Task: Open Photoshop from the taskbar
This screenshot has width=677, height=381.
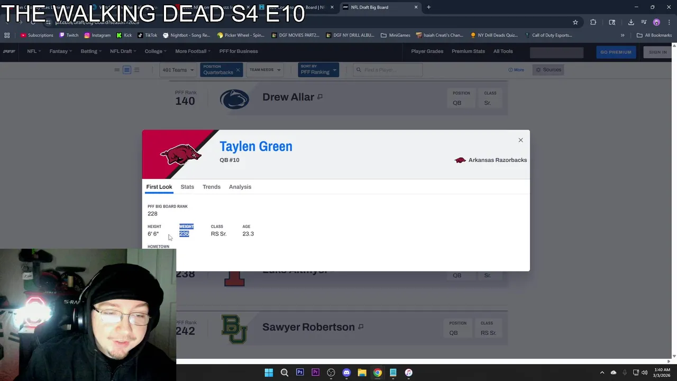Action: (x=300, y=373)
